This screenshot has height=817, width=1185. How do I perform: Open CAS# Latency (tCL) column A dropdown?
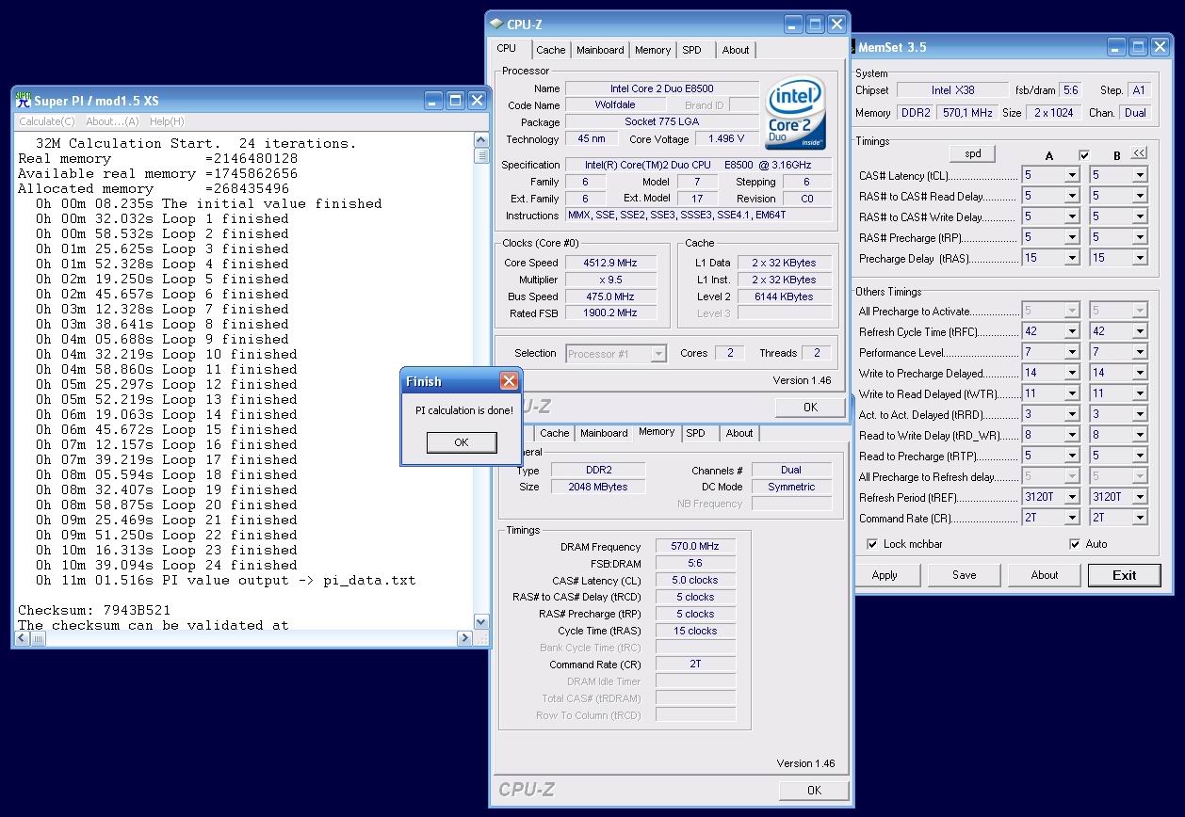1072,175
